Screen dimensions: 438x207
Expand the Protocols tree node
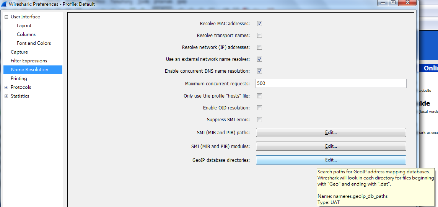6,87
